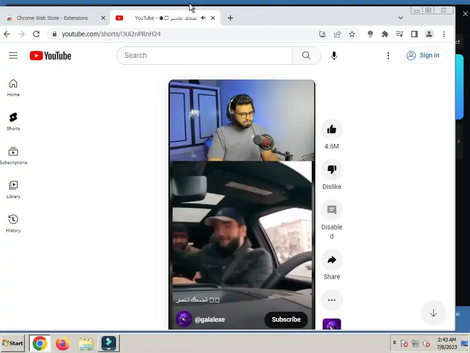Share this page from address bar
470x353 pixels.
coord(337,34)
